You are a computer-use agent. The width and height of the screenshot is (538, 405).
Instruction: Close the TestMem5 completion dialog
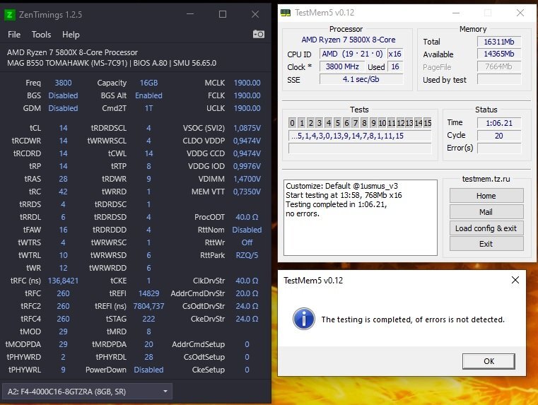515,280
